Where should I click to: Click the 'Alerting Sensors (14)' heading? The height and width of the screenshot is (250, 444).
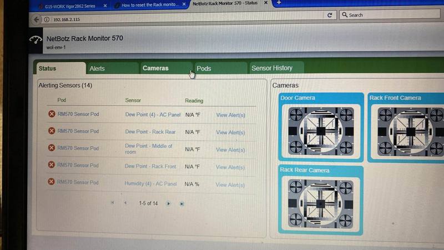65,86
